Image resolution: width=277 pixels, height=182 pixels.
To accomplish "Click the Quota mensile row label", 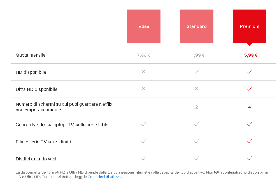I will coord(30,55).
